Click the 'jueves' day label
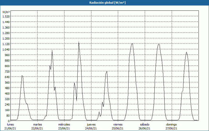This screenshot has width=209, height=131. click(x=91, y=124)
